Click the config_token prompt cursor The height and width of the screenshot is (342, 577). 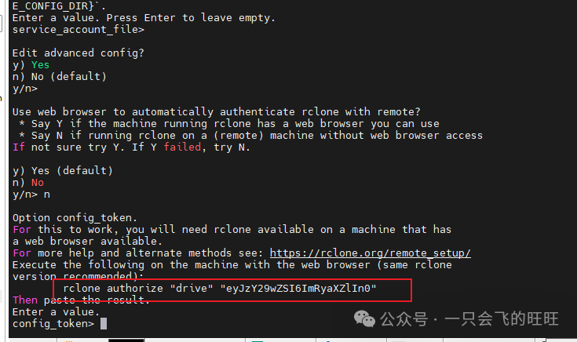tap(104, 324)
